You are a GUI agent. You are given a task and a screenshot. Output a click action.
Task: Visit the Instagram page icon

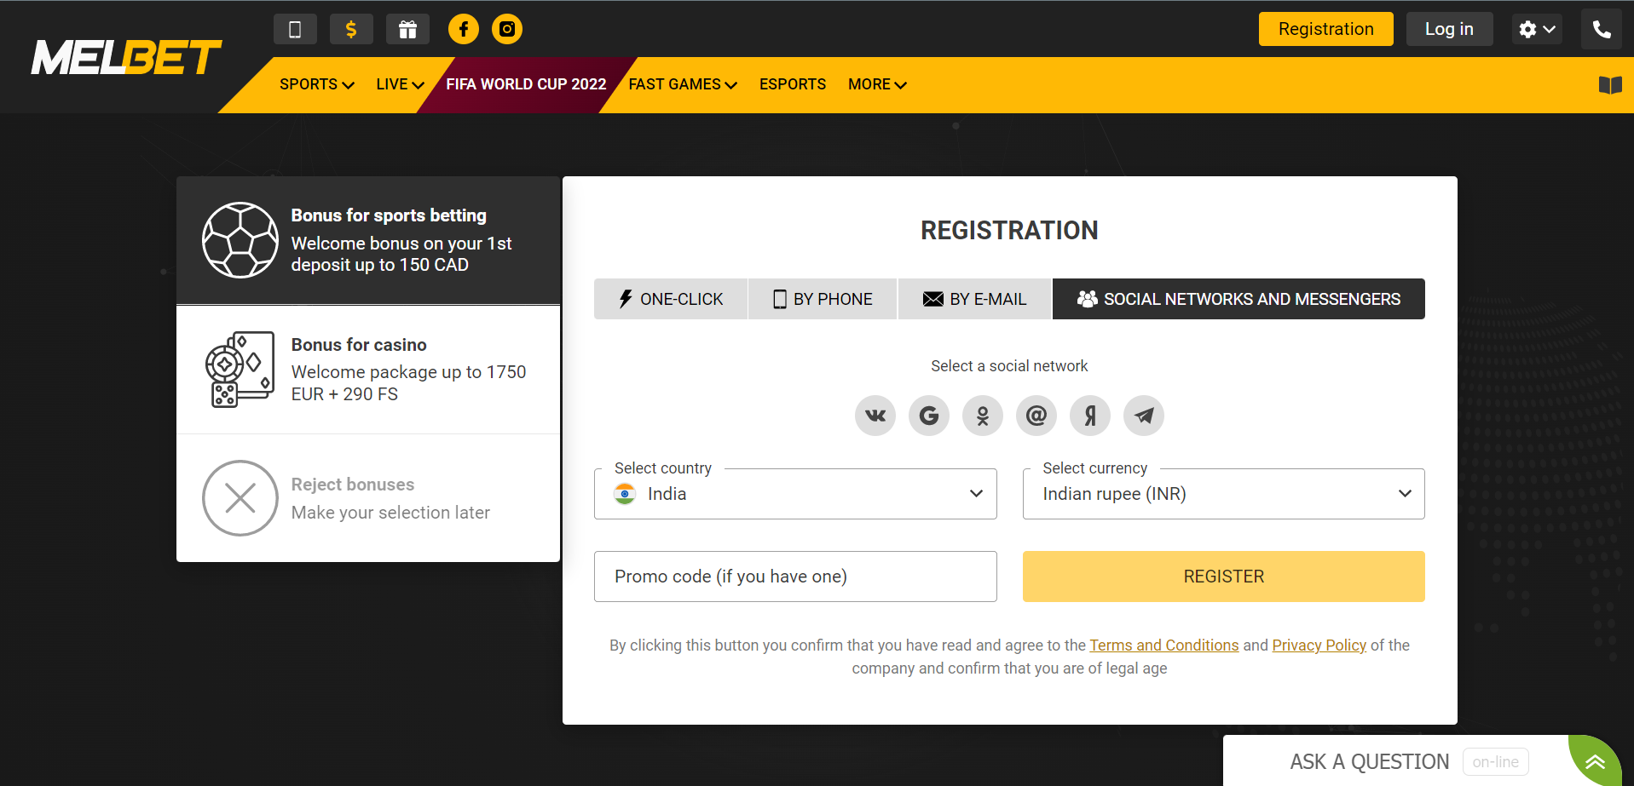coord(507,29)
